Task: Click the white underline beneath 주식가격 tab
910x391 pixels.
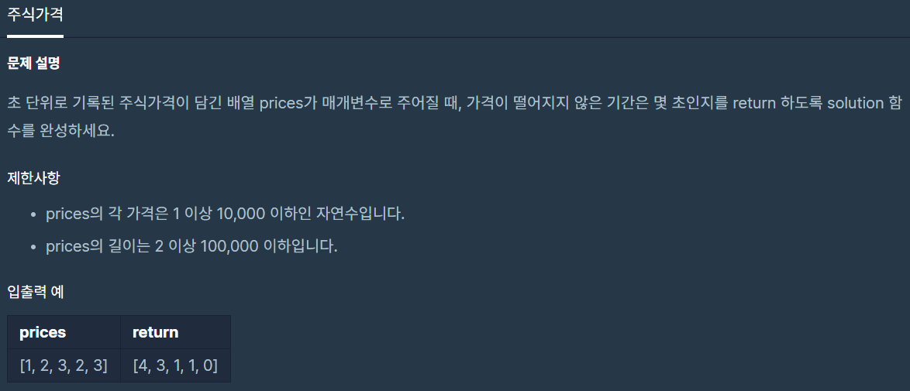Action: click(x=35, y=36)
